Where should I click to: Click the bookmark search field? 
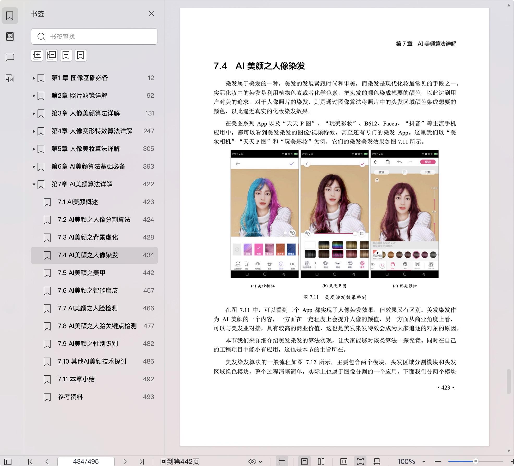pyautogui.click(x=94, y=36)
